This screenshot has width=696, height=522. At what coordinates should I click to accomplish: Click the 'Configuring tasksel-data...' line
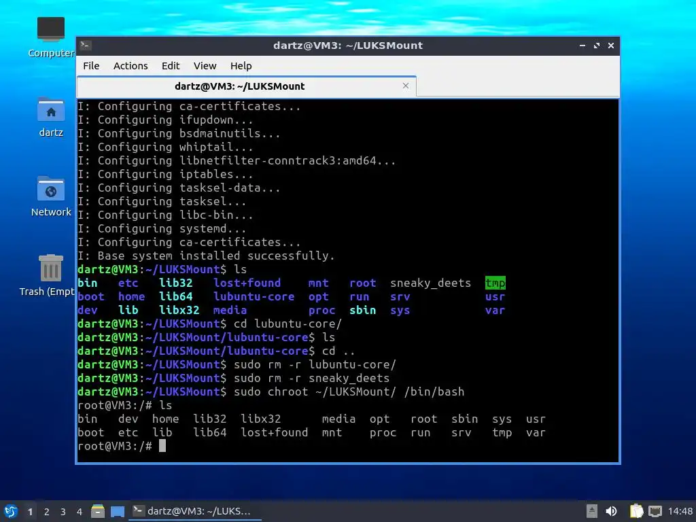(179, 188)
